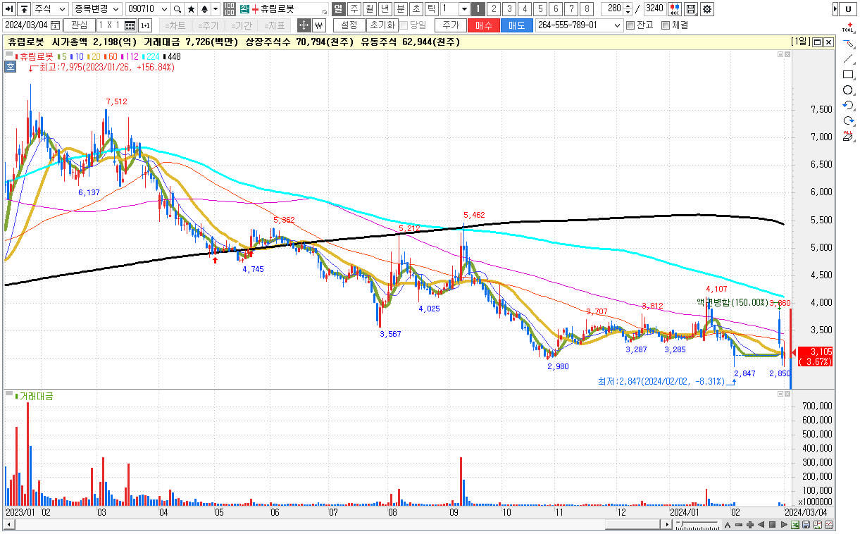This screenshot has width=860, height=534.
Task: Click the 초기화 reset button
Action: (x=382, y=25)
